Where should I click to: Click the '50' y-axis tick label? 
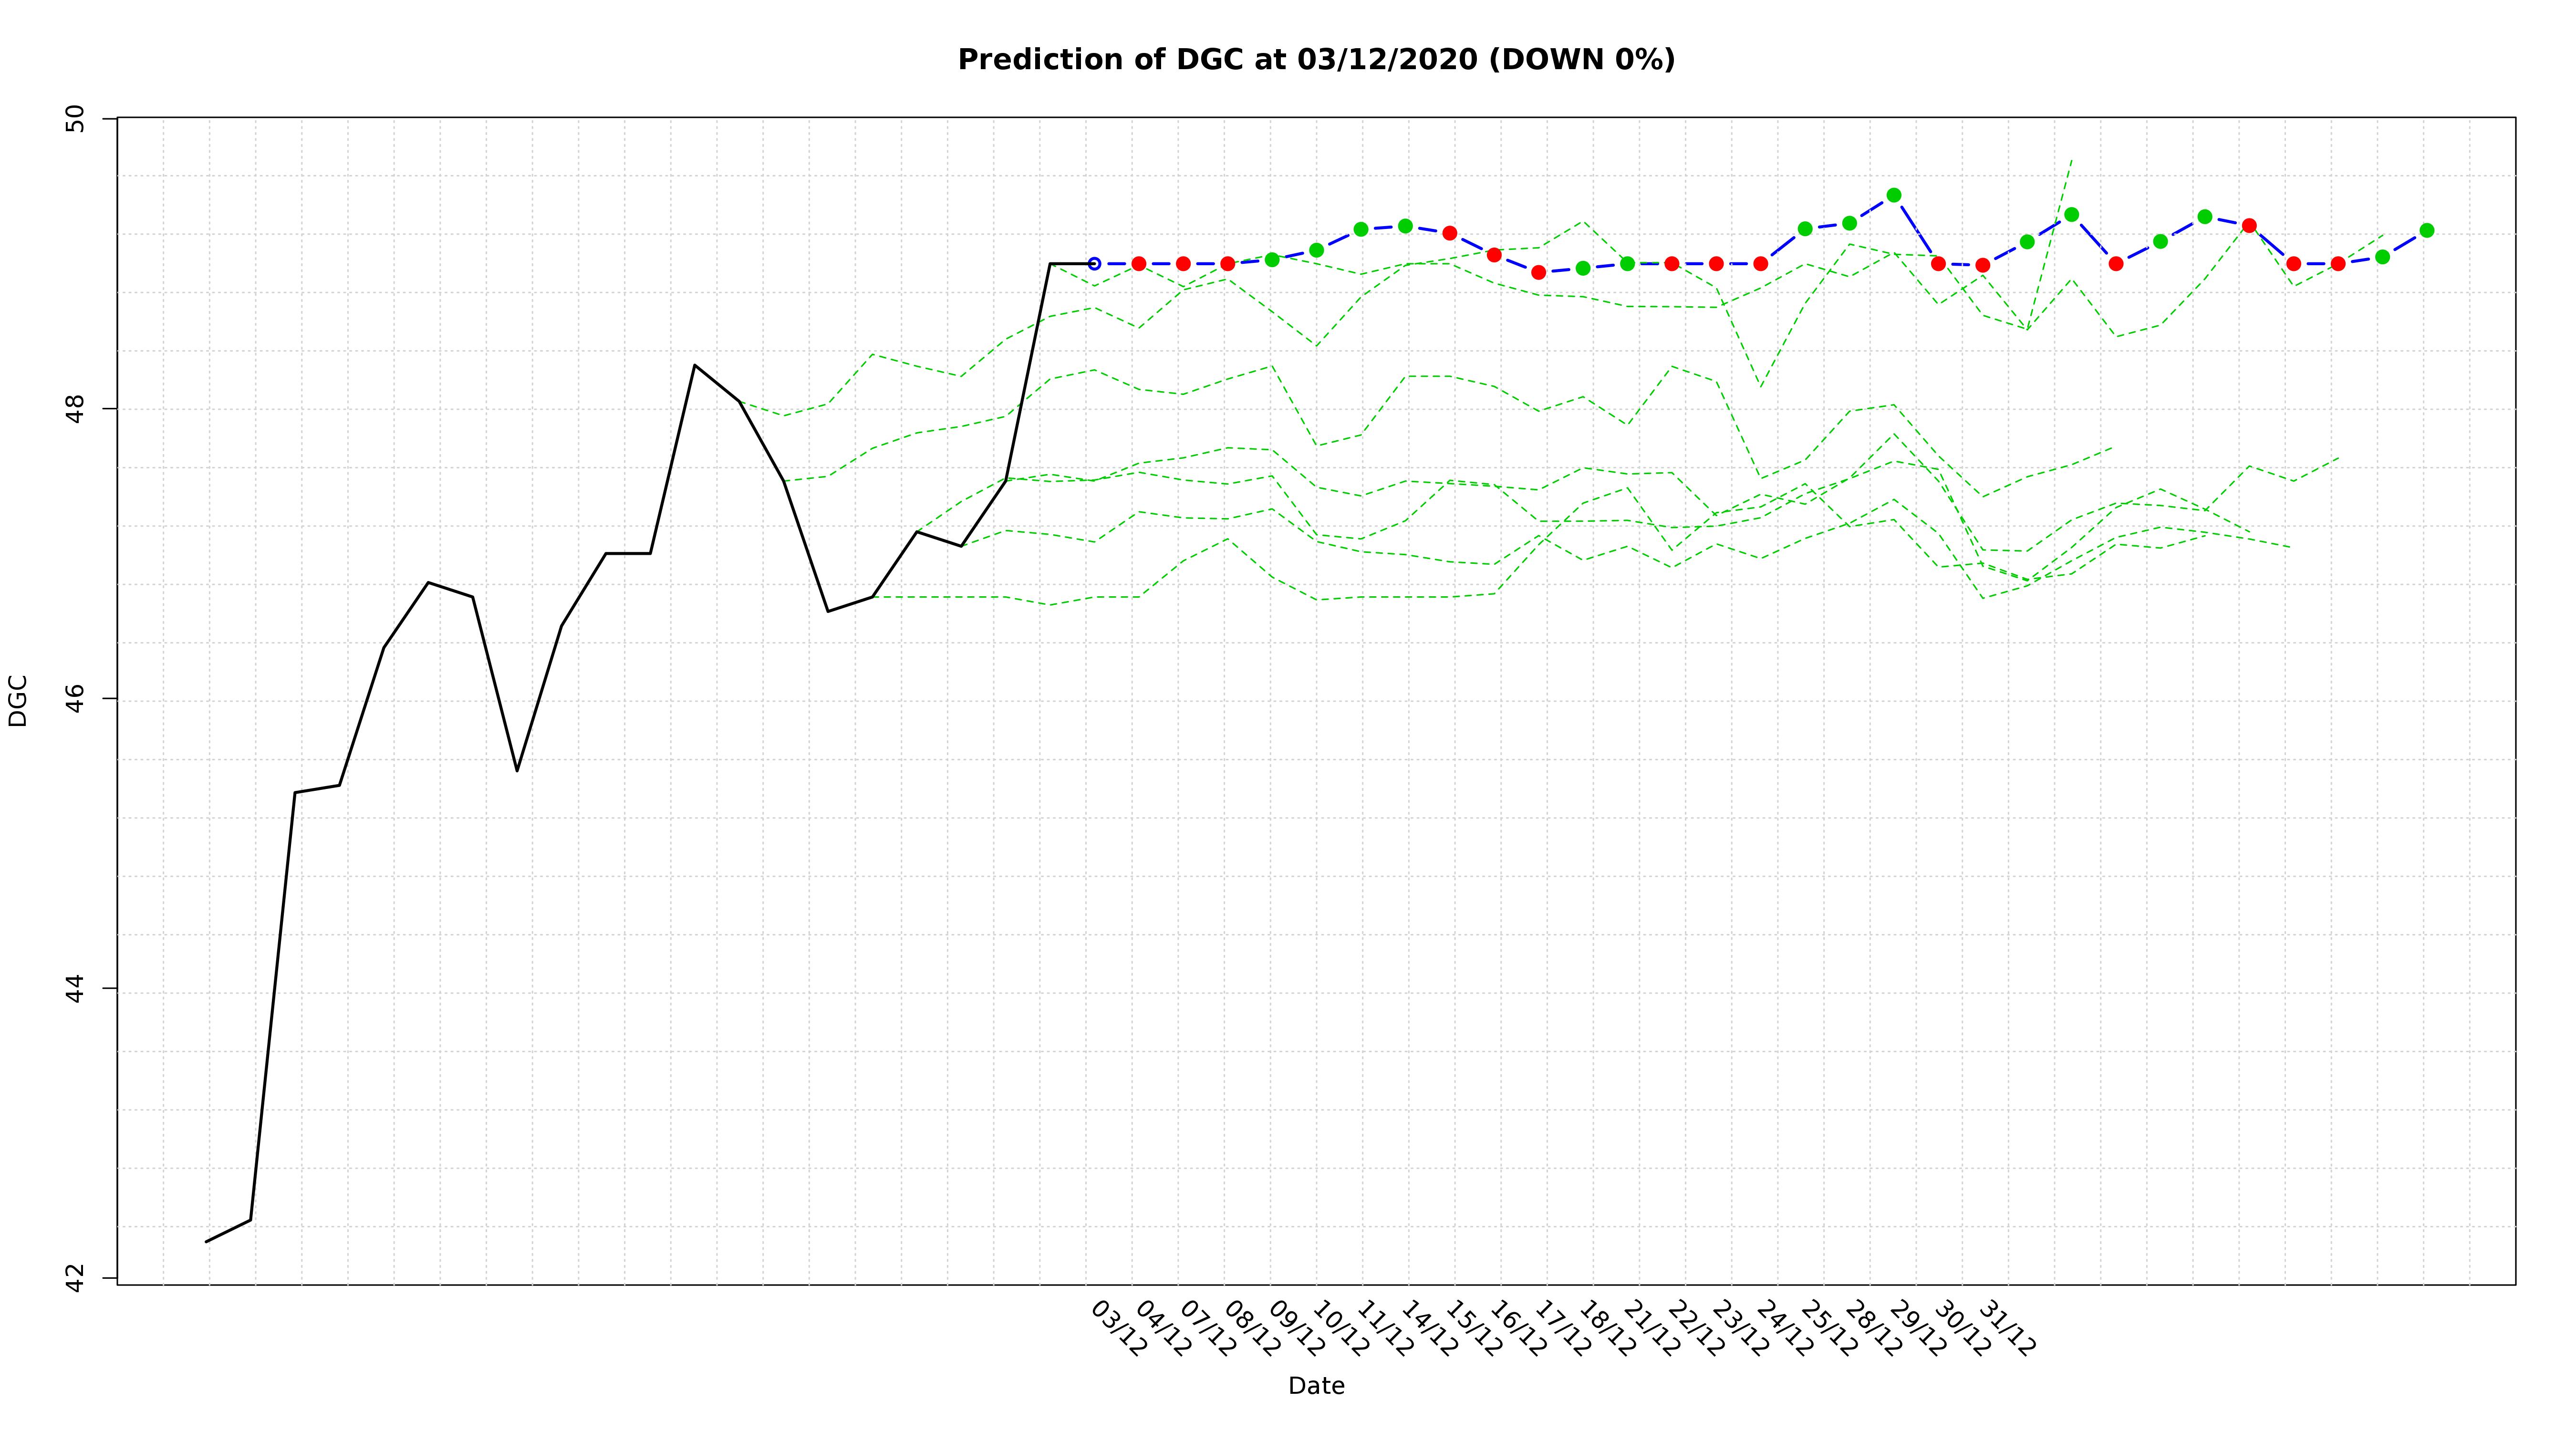(75, 119)
